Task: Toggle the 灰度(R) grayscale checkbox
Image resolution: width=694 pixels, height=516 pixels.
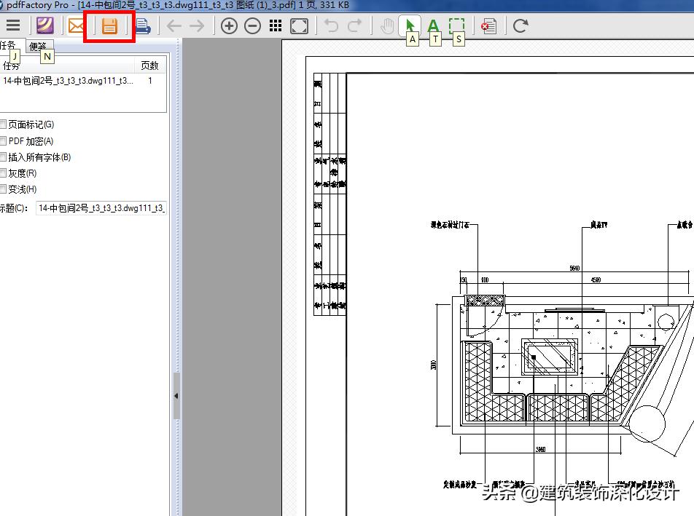Action: point(4,173)
